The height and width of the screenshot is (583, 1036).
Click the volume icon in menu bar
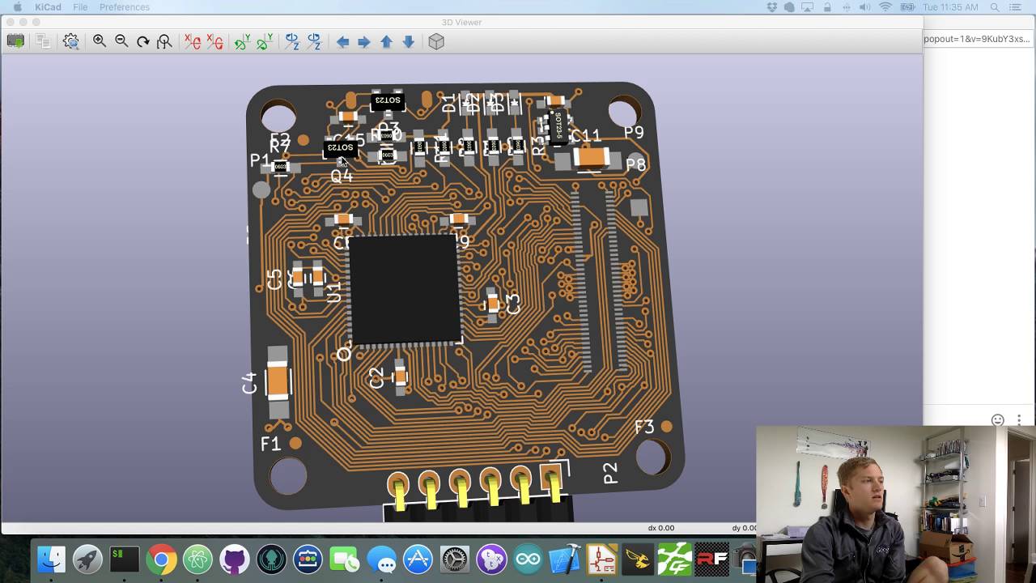pos(865,7)
